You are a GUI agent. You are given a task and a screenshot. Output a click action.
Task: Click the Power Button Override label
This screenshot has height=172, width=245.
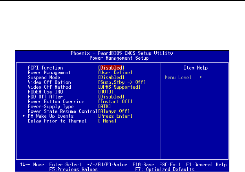(56, 102)
